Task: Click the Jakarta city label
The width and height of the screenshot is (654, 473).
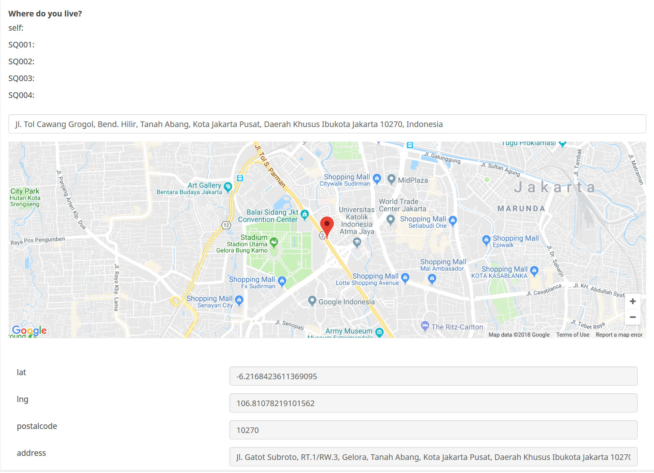Action: point(554,187)
